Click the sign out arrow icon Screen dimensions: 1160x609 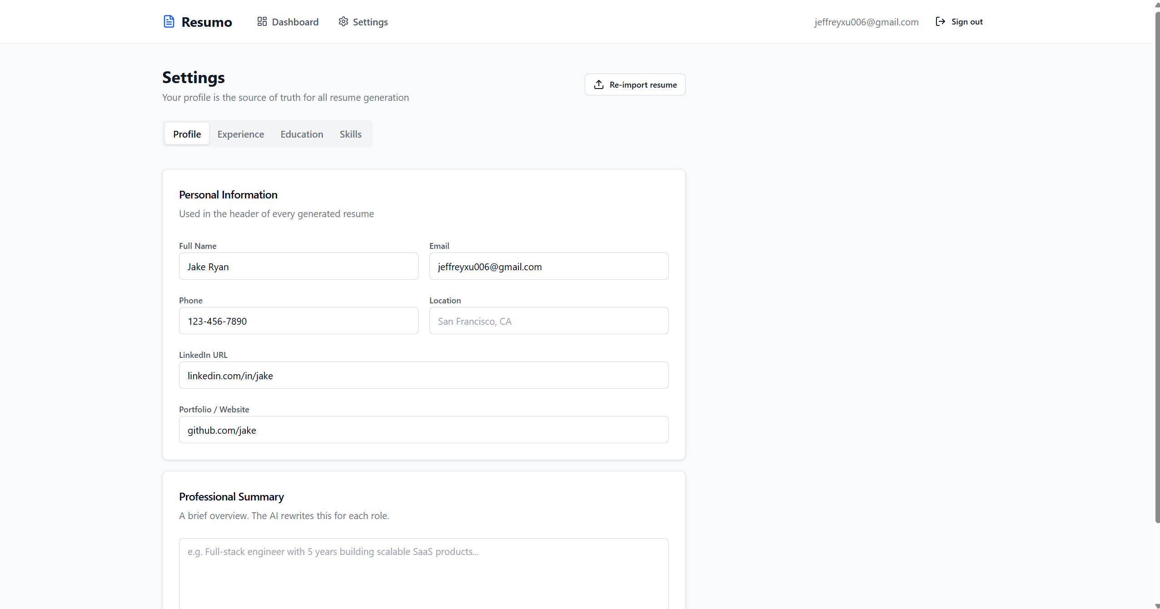[x=940, y=21]
